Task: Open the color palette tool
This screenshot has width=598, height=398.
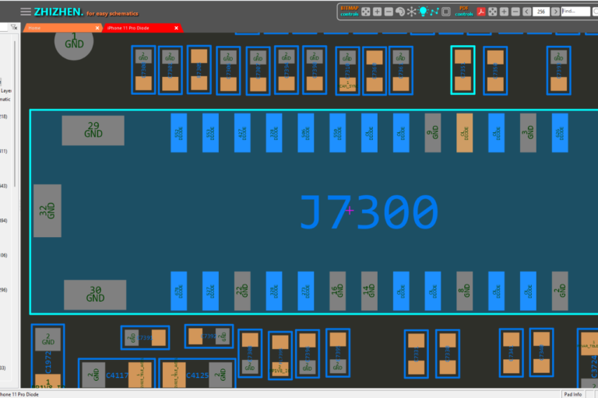Action: pyautogui.click(x=399, y=12)
